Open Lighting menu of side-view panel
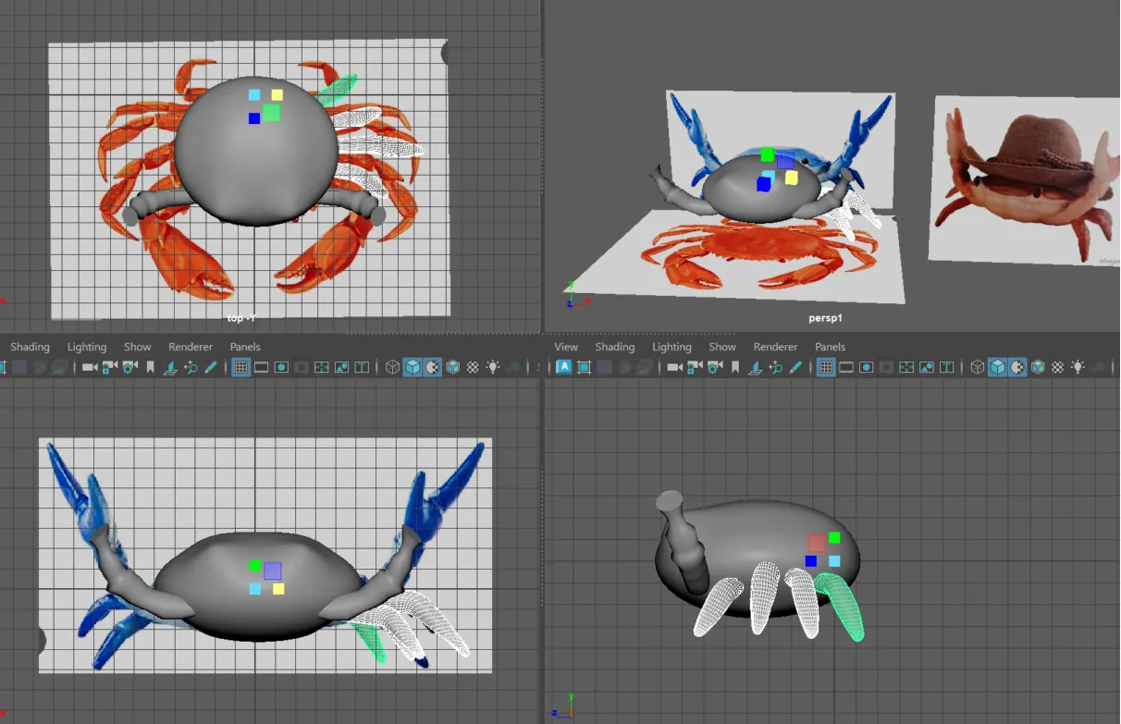Viewport: 1121px width, 724px height. point(671,347)
